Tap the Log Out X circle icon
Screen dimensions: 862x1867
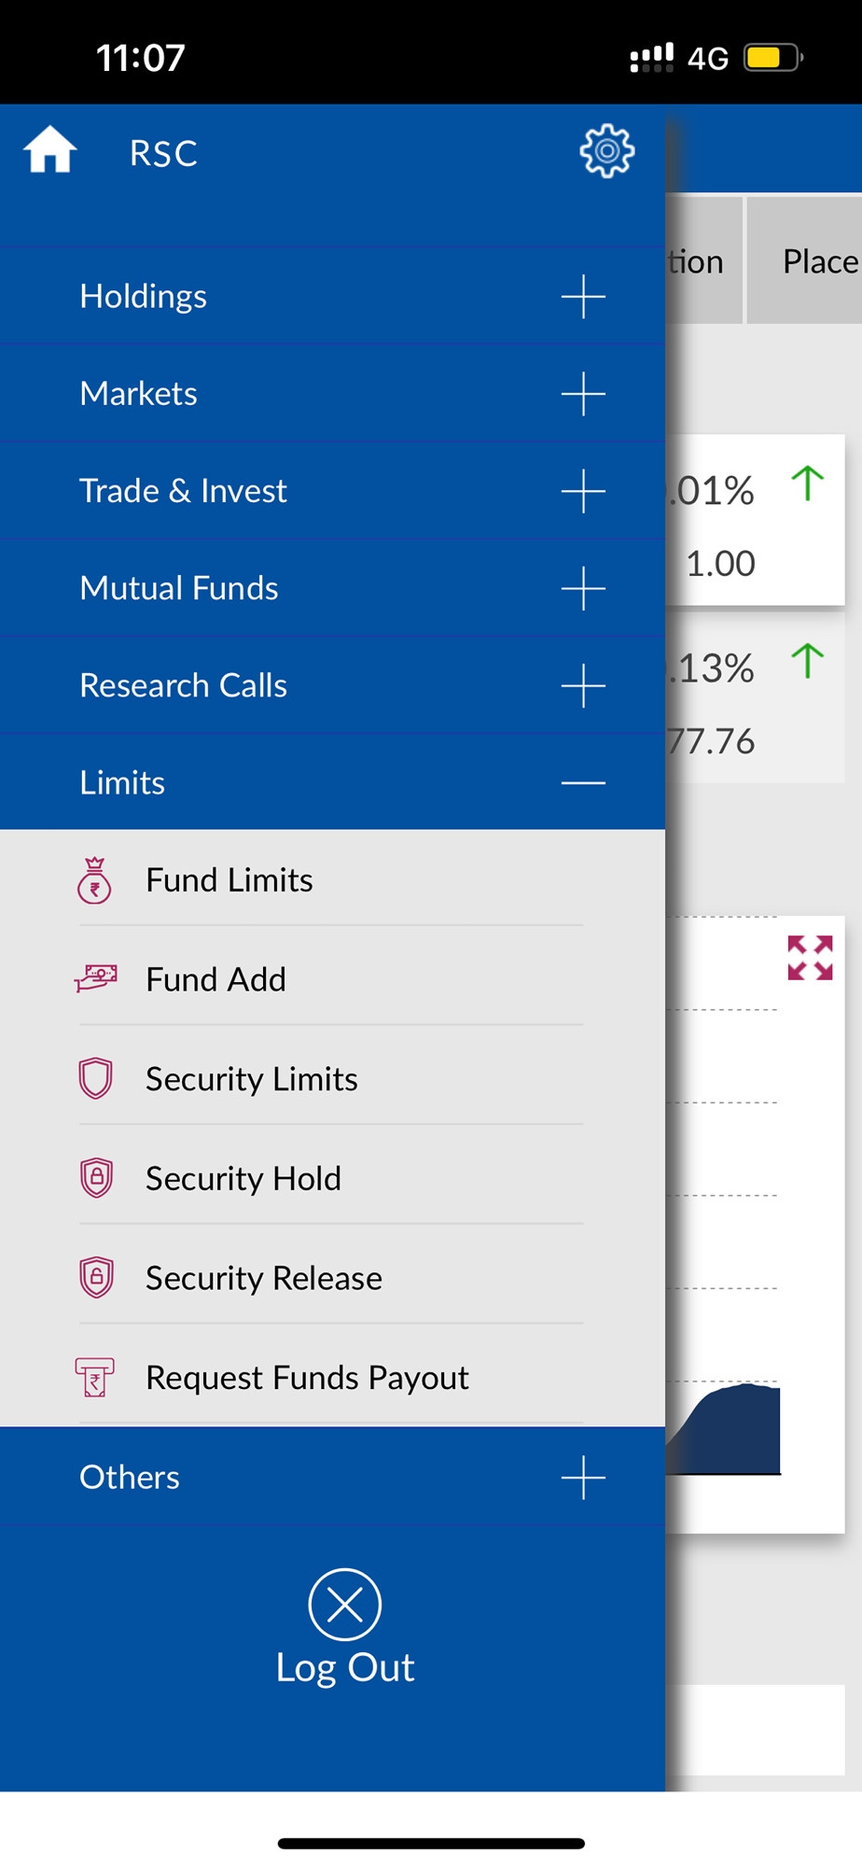pos(345,1605)
